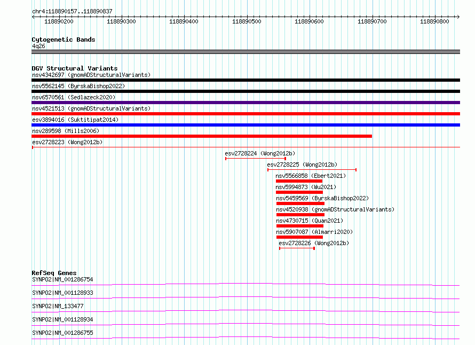Click ruler position 118890200
Image resolution: width=475 pixels, height=345 pixels.
pos(59,21)
